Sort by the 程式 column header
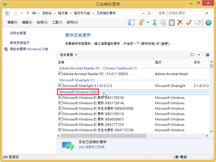216x162 pixels. coord(173,62)
